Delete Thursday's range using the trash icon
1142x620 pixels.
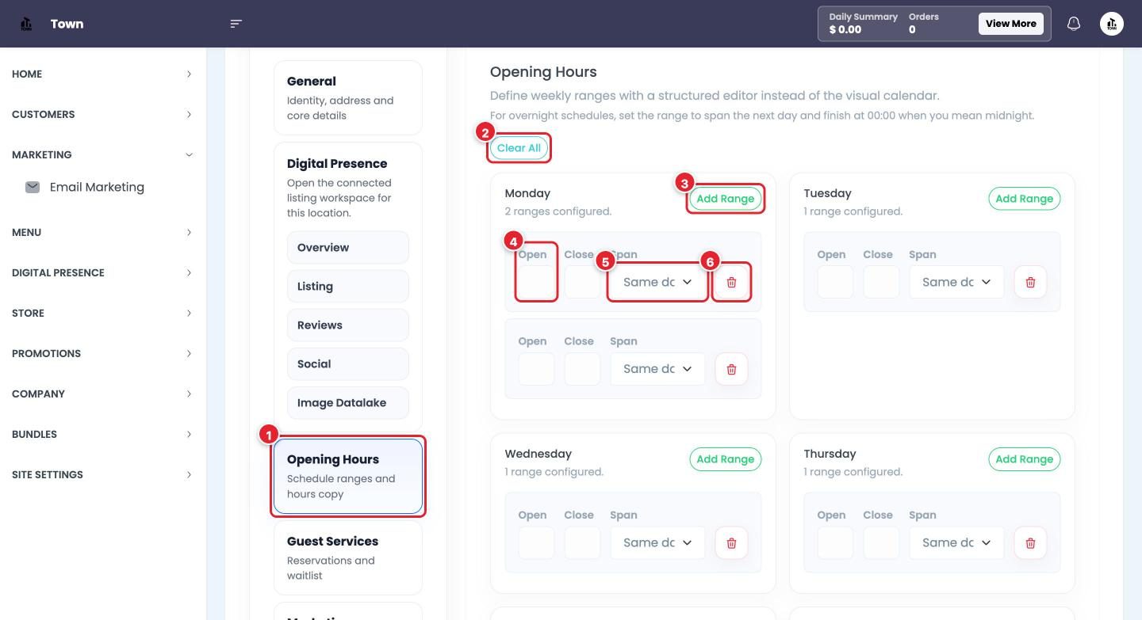click(x=1030, y=542)
